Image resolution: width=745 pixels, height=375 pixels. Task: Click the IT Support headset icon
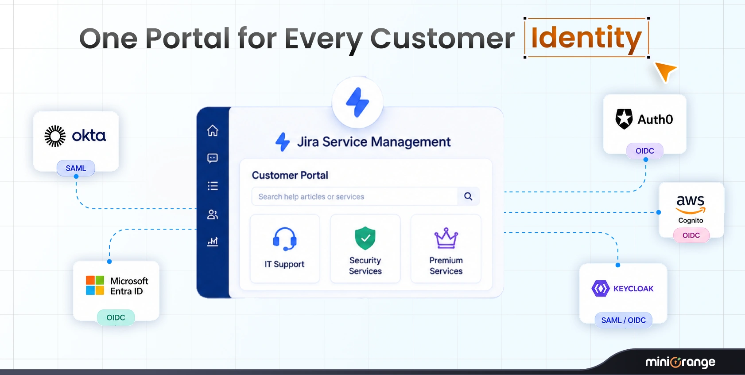[285, 239]
